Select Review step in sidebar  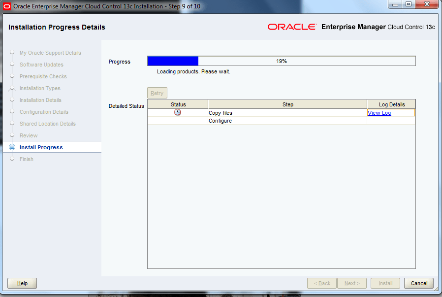(x=29, y=135)
